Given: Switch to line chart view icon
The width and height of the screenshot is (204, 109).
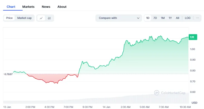Looking at the screenshot, I should click(x=41, y=18).
